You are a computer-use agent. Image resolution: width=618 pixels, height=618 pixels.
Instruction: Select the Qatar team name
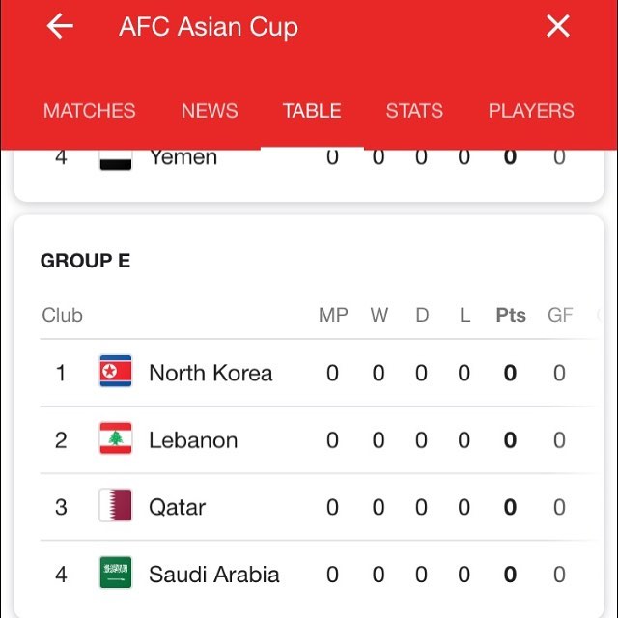coord(177,507)
